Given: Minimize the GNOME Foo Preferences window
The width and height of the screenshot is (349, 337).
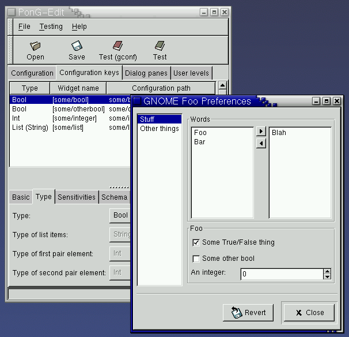Looking at the screenshot, I should 316,101.
